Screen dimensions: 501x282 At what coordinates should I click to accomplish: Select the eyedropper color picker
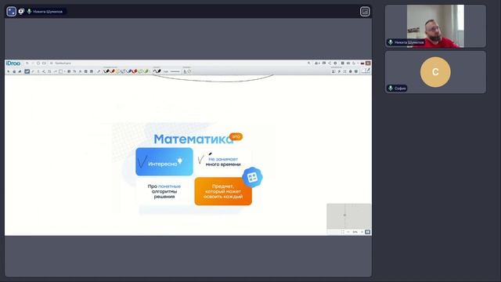tap(99, 71)
